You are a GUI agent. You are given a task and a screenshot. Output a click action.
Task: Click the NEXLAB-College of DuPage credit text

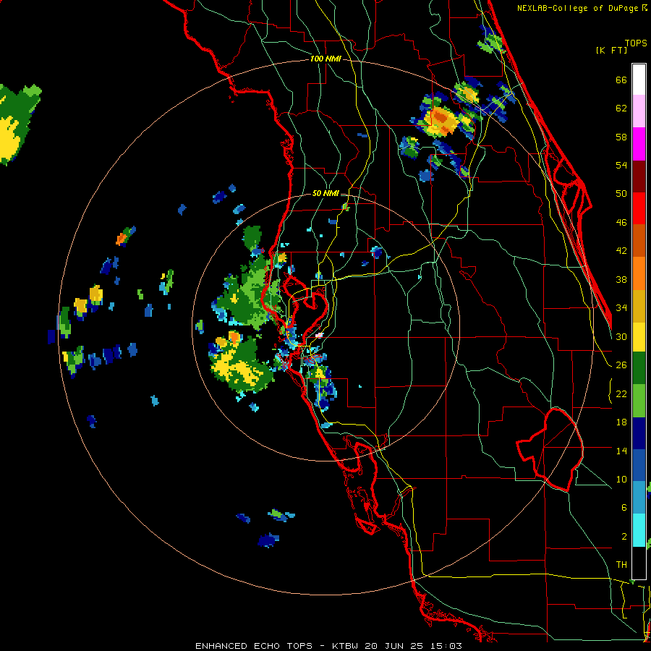coord(579,8)
